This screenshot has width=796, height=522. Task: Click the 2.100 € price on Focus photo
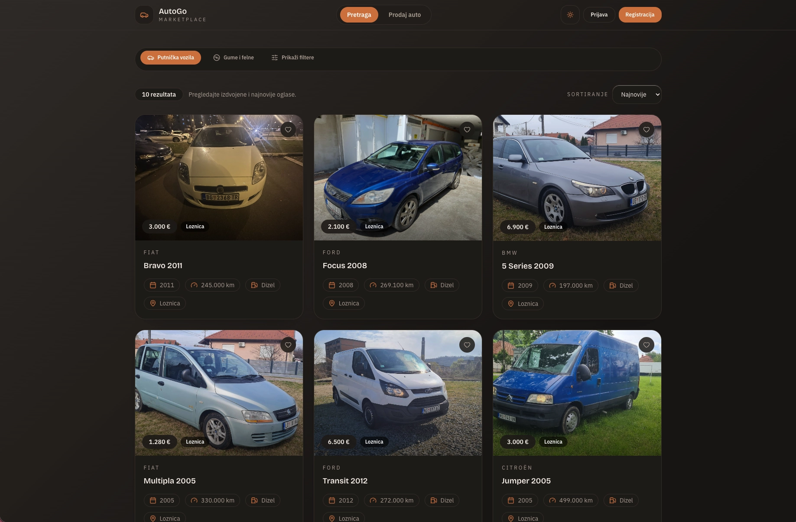coord(338,227)
